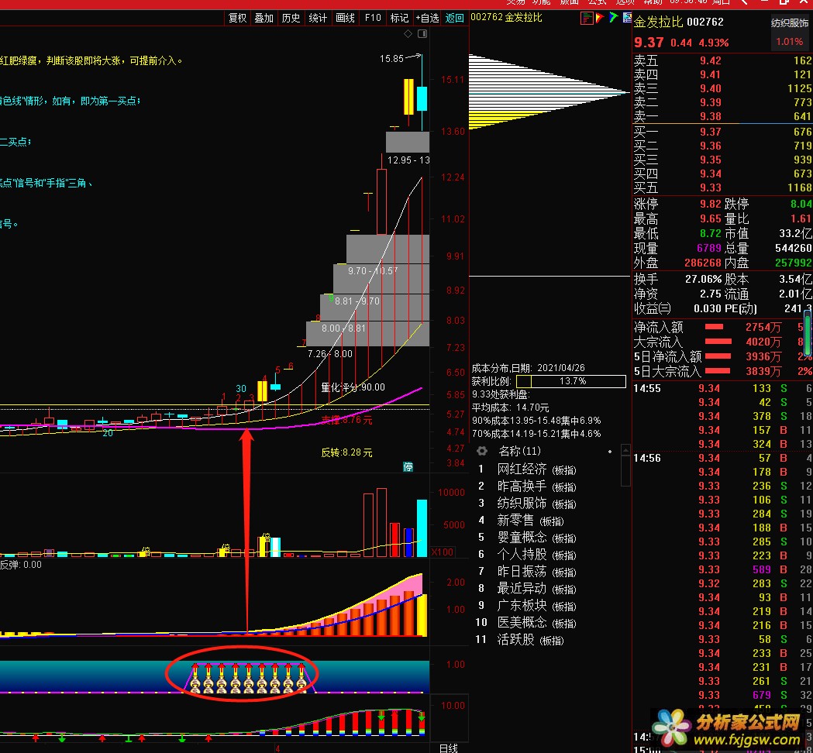Click the 标记 mark button
The image size is (813, 753).
(399, 18)
